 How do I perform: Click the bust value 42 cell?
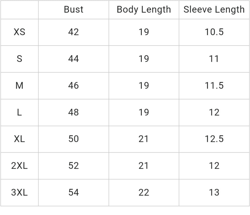tap(73, 32)
